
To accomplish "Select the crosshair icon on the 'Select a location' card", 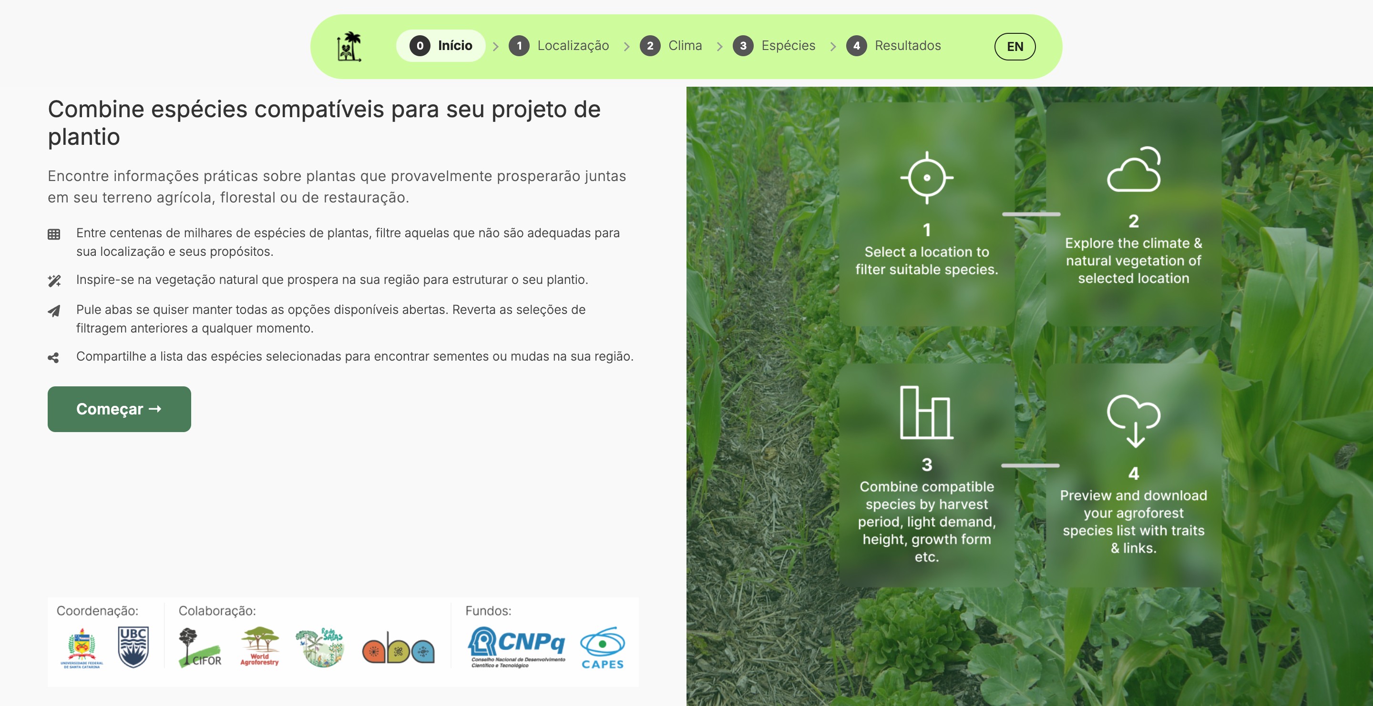I will [x=926, y=177].
